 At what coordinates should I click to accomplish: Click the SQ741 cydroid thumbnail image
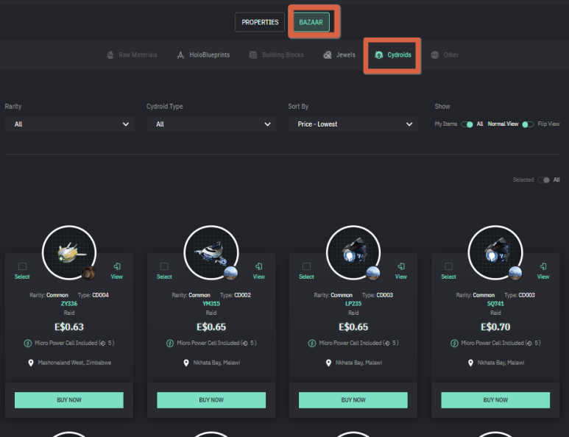[495, 253]
